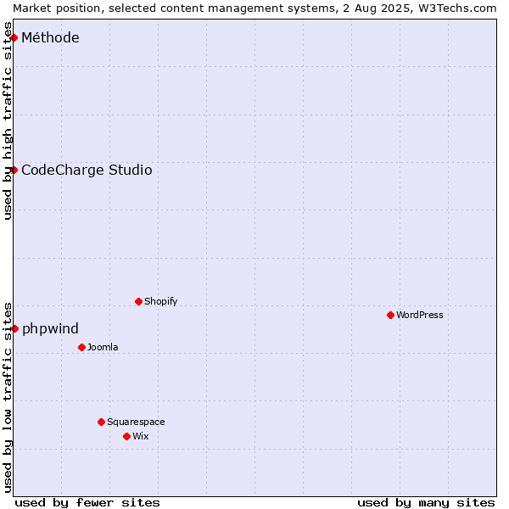Select the CodeCharge Studio label

(x=87, y=171)
